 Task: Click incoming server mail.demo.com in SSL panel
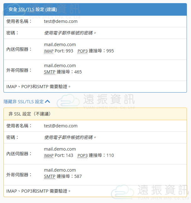60,45
